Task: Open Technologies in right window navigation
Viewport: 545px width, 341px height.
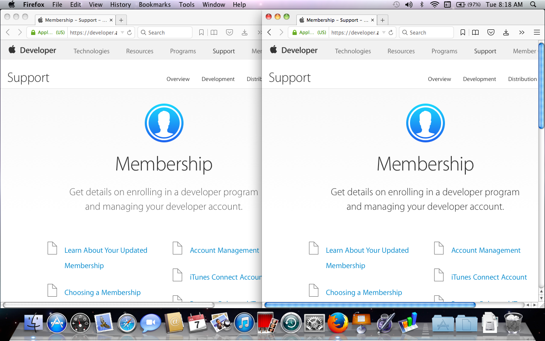Action: click(353, 51)
